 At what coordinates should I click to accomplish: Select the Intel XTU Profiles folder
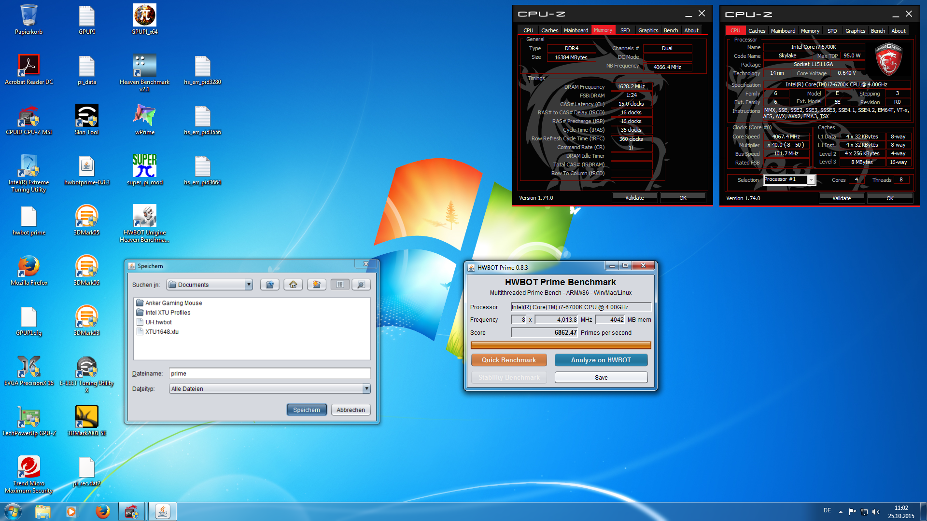(x=163, y=313)
